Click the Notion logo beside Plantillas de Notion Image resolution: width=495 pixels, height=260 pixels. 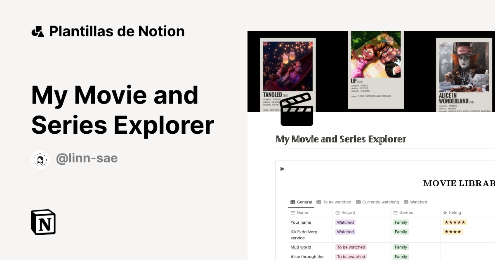pos(38,31)
